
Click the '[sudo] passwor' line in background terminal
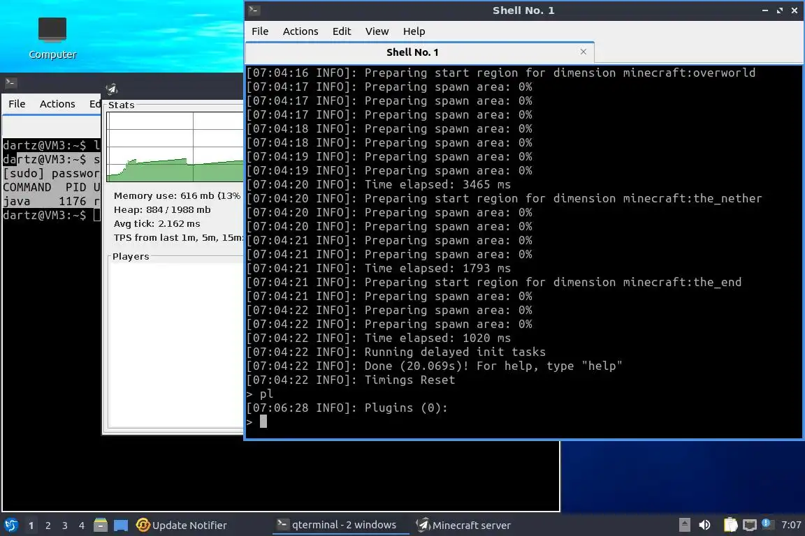tap(51, 173)
